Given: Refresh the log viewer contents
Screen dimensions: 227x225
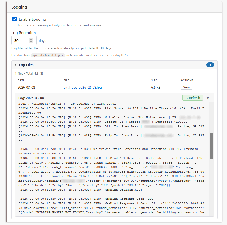Looking at the screenshot, I should tap(192, 98).
